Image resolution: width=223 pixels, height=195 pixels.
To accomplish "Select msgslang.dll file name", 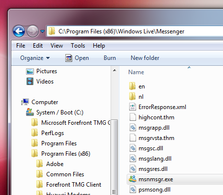I will (x=155, y=159).
